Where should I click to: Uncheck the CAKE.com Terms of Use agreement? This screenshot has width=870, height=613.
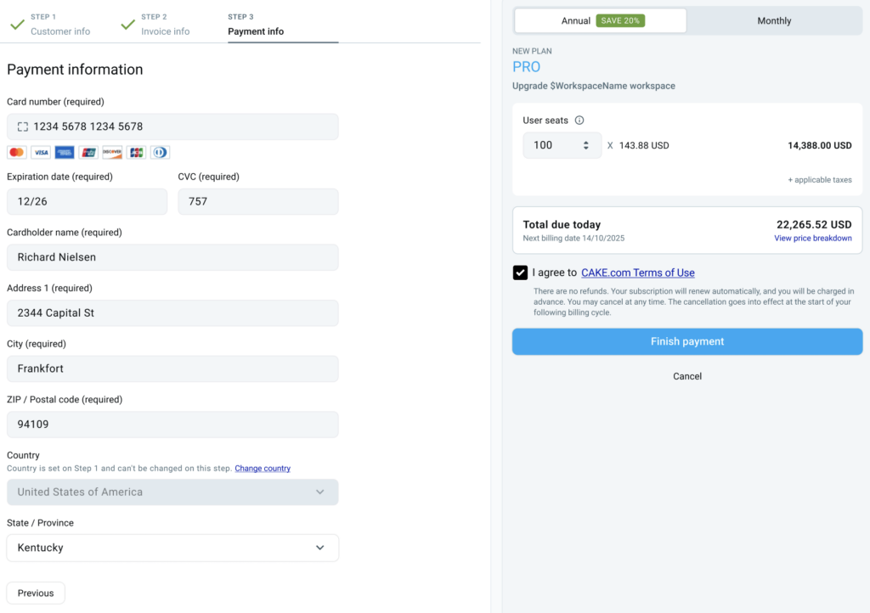(x=520, y=273)
